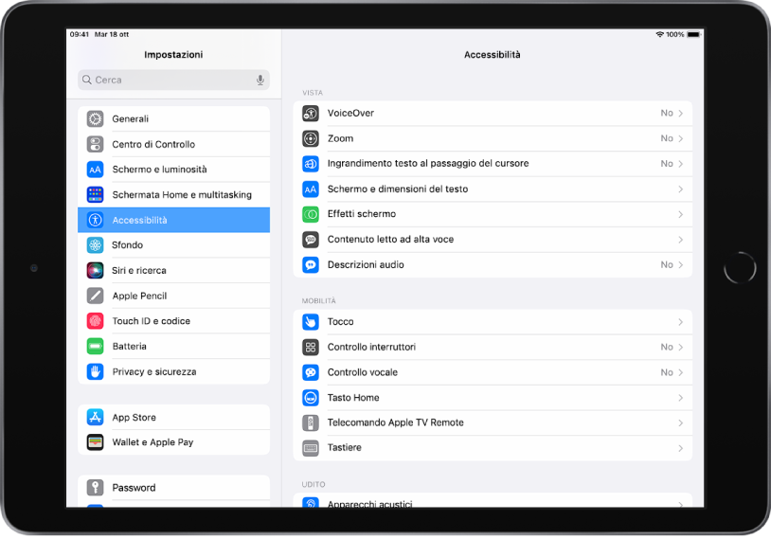Tap the Tastiere keyboard icon
This screenshot has width=771, height=539.
click(x=311, y=448)
